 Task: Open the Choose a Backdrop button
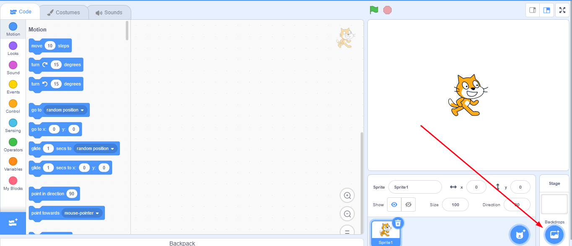[x=554, y=235]
